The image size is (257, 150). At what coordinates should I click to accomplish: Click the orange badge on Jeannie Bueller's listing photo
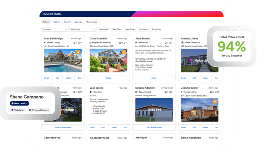point(215,101)
